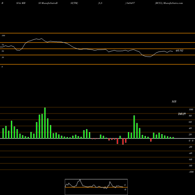195x195 pixels.
Task: Click the RSI left-axis label 50
Action: pyautogui.click(x=3, y=51)
